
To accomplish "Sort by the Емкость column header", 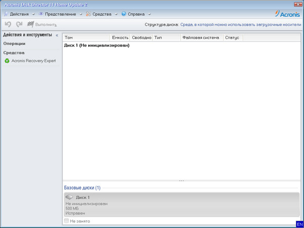I will tap(120, 37).
